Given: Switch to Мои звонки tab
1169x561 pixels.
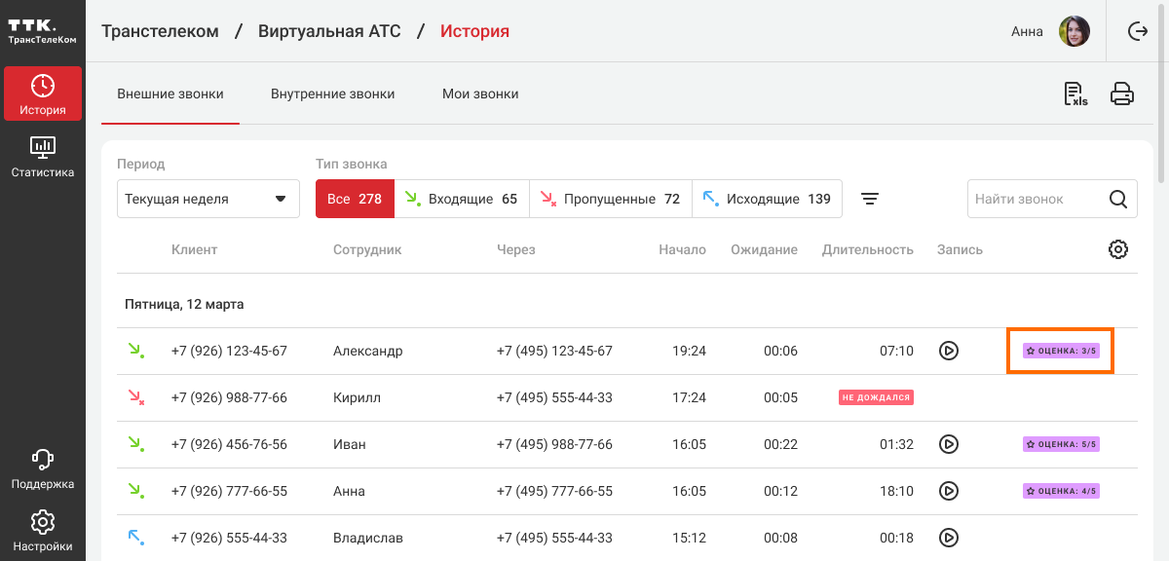Looking at the screenshot, I should (480, 94).
